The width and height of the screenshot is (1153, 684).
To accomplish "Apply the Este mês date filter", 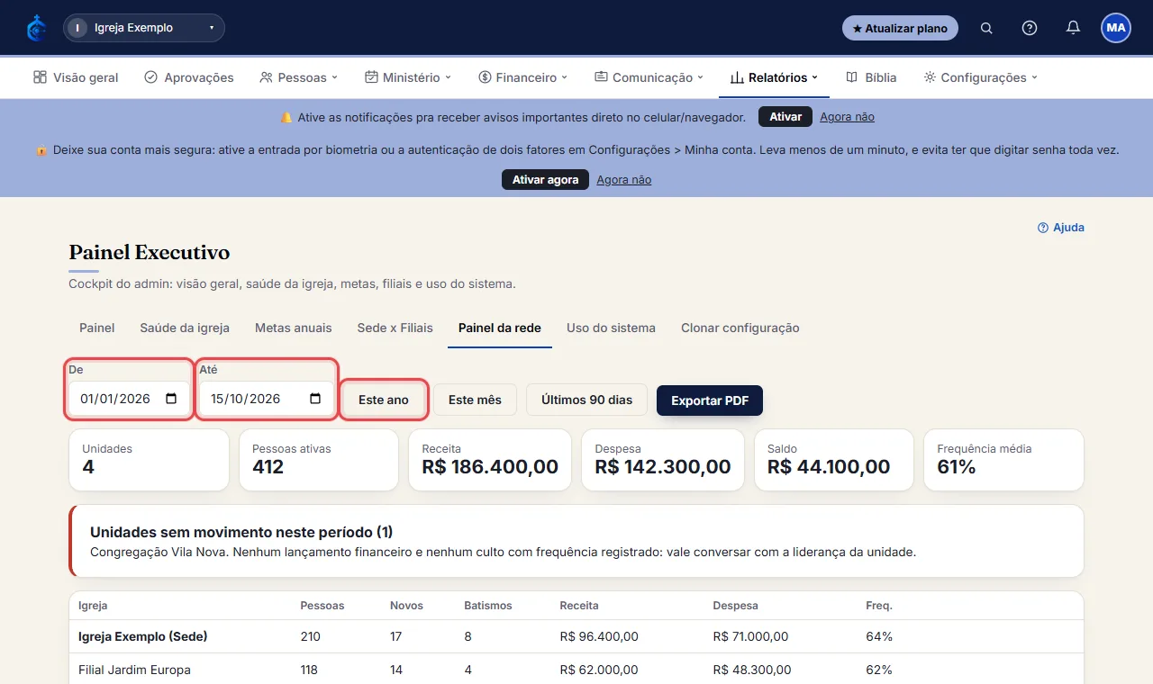I will click(x=475, y=400).
